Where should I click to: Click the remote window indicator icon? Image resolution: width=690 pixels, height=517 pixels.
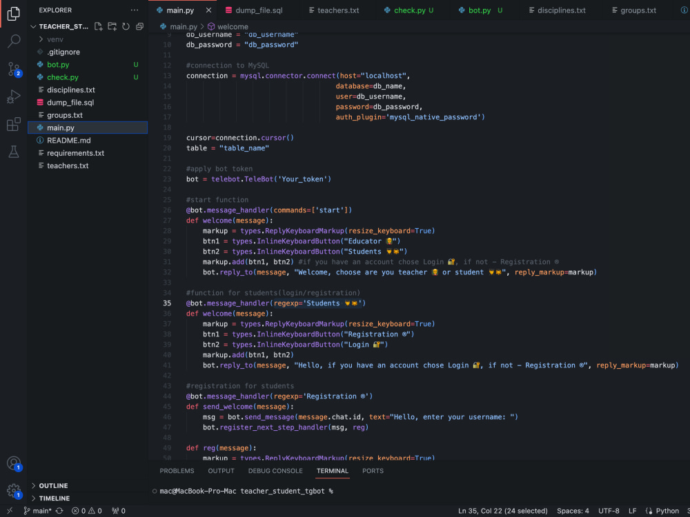(10, 510)
